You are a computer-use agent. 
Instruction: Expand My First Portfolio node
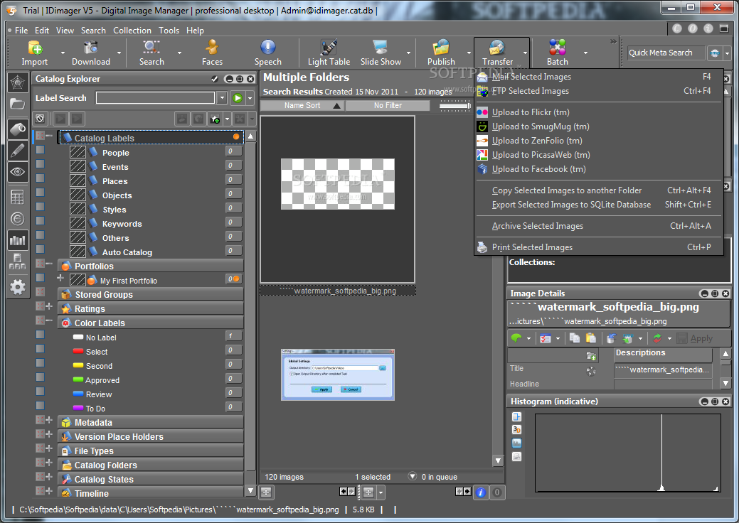tap(60, 279)
